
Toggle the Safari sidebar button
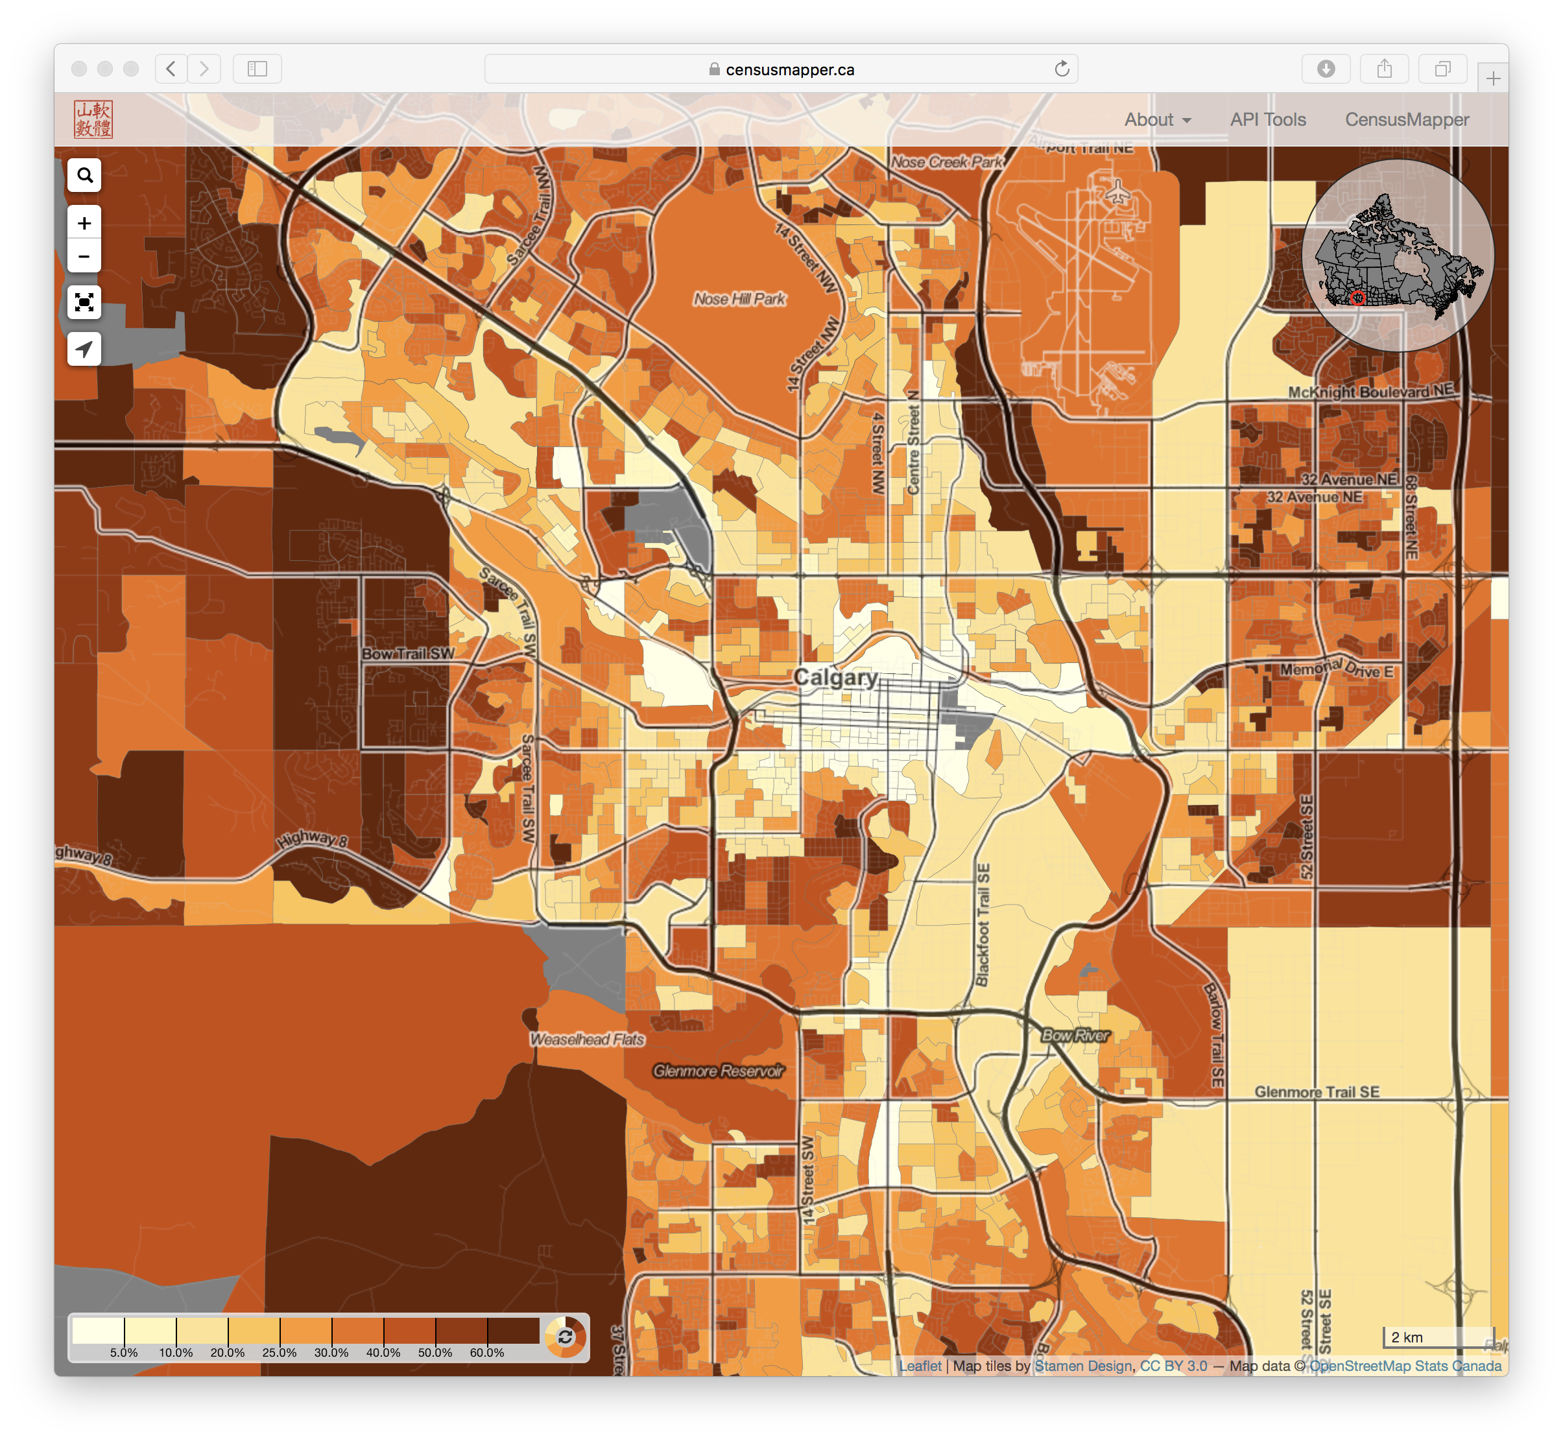point(257,69)
